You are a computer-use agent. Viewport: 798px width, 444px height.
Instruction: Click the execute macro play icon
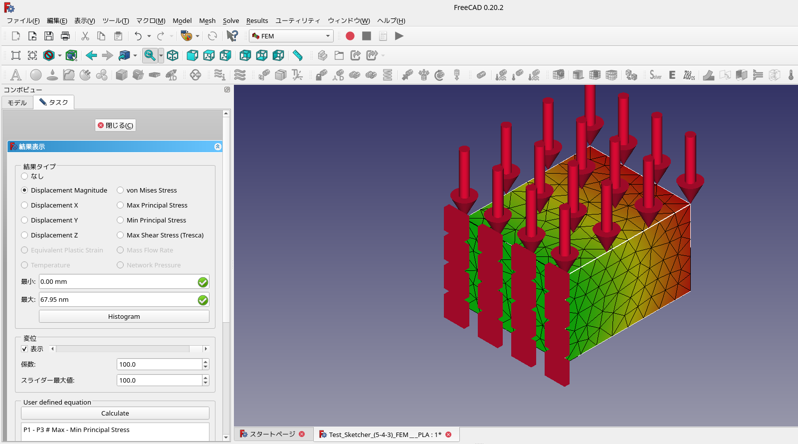399,36
